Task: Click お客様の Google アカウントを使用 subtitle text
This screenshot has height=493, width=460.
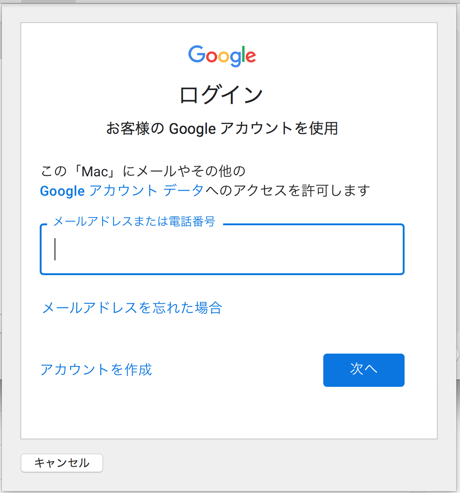Action: click(222, 129)
